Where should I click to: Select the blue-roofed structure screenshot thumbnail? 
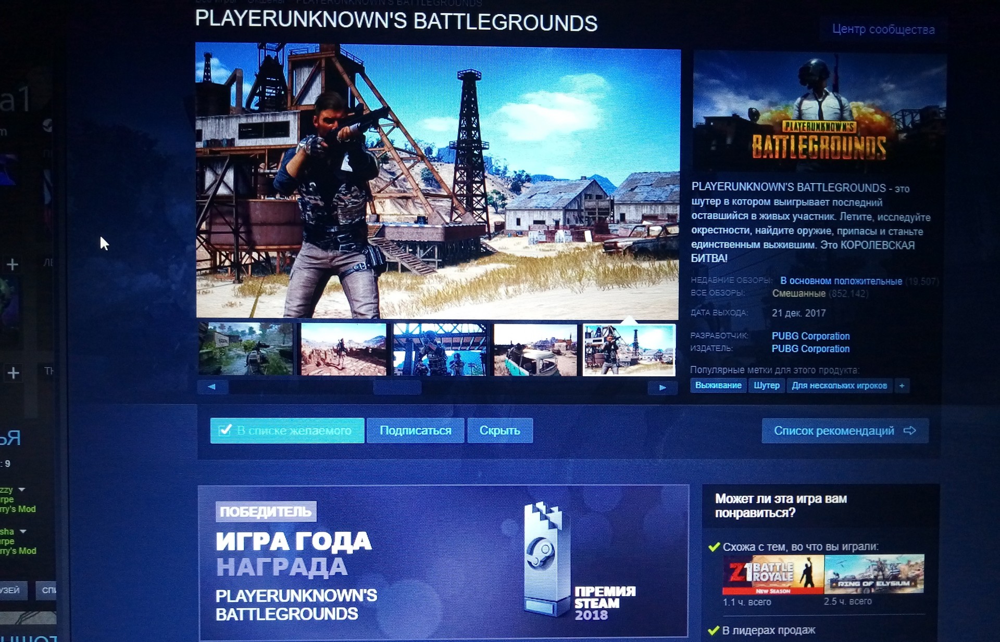coord(440,349)
